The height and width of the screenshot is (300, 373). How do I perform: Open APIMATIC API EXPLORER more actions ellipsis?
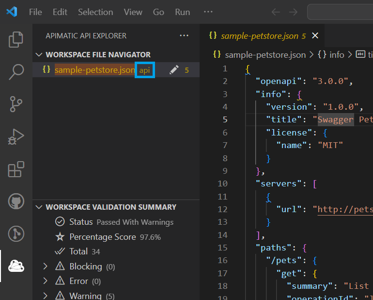pos(184,35)
